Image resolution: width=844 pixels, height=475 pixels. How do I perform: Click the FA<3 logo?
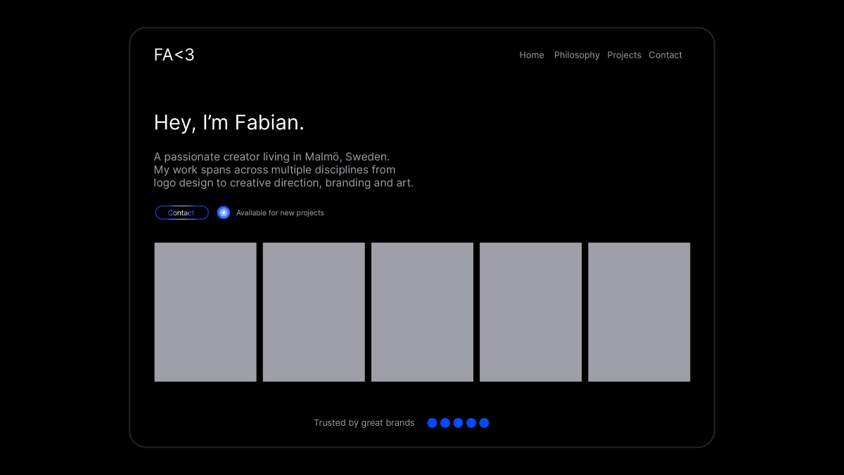[174, 55]
